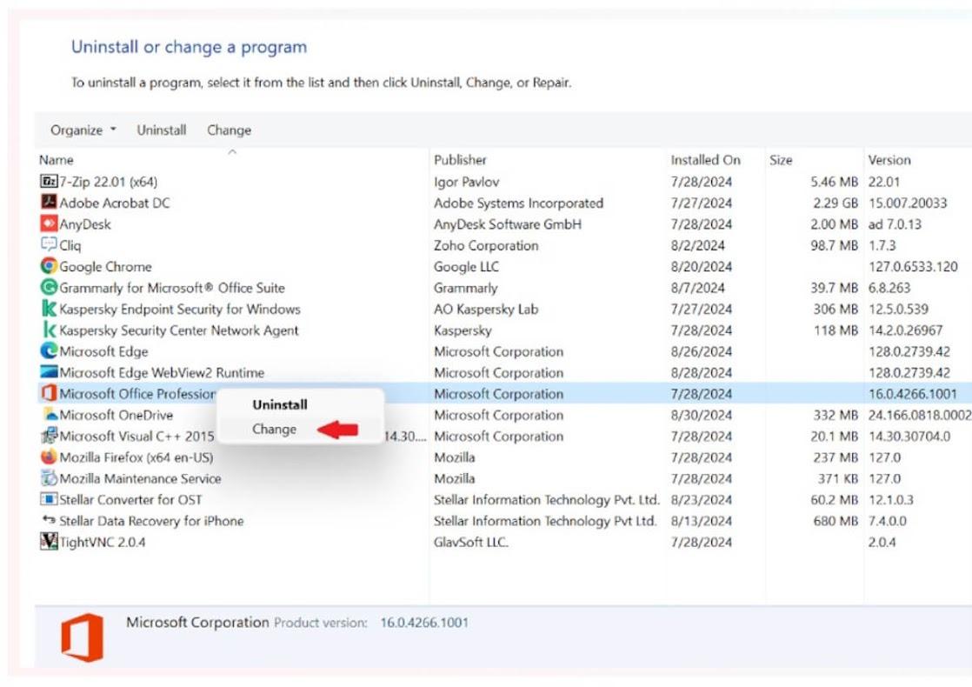Click the Igor Pavlov publisher cell
This screenshot has width=972, height=687.
(x=466, y=182)
